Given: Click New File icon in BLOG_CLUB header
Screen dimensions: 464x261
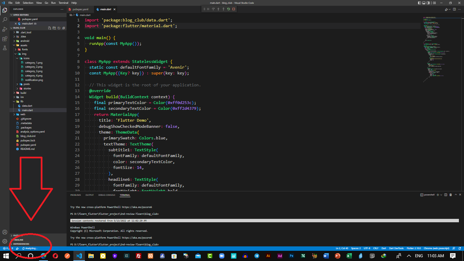Looking at the screenshot, I should tap(50, 28).
